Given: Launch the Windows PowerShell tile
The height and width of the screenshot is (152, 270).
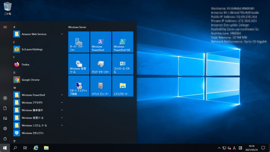Looking at the screenshot, I should click(x=101, y=42).
